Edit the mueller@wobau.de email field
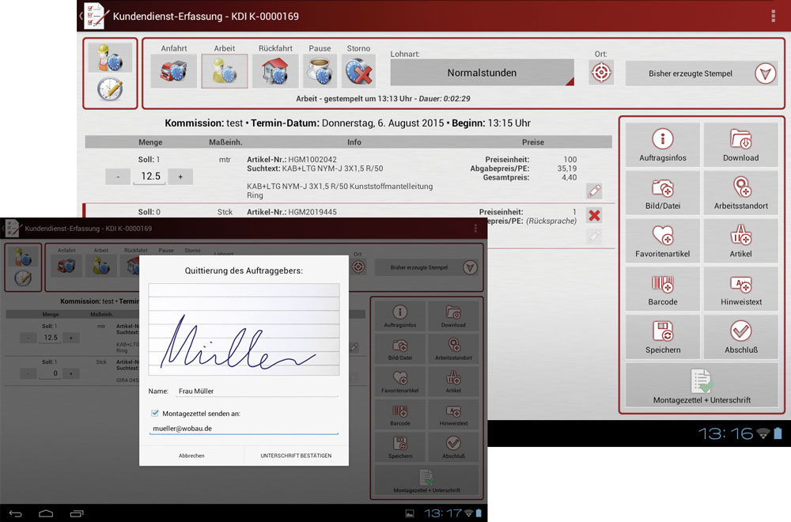This screenshot has width=791, height=522. point(244,428)
